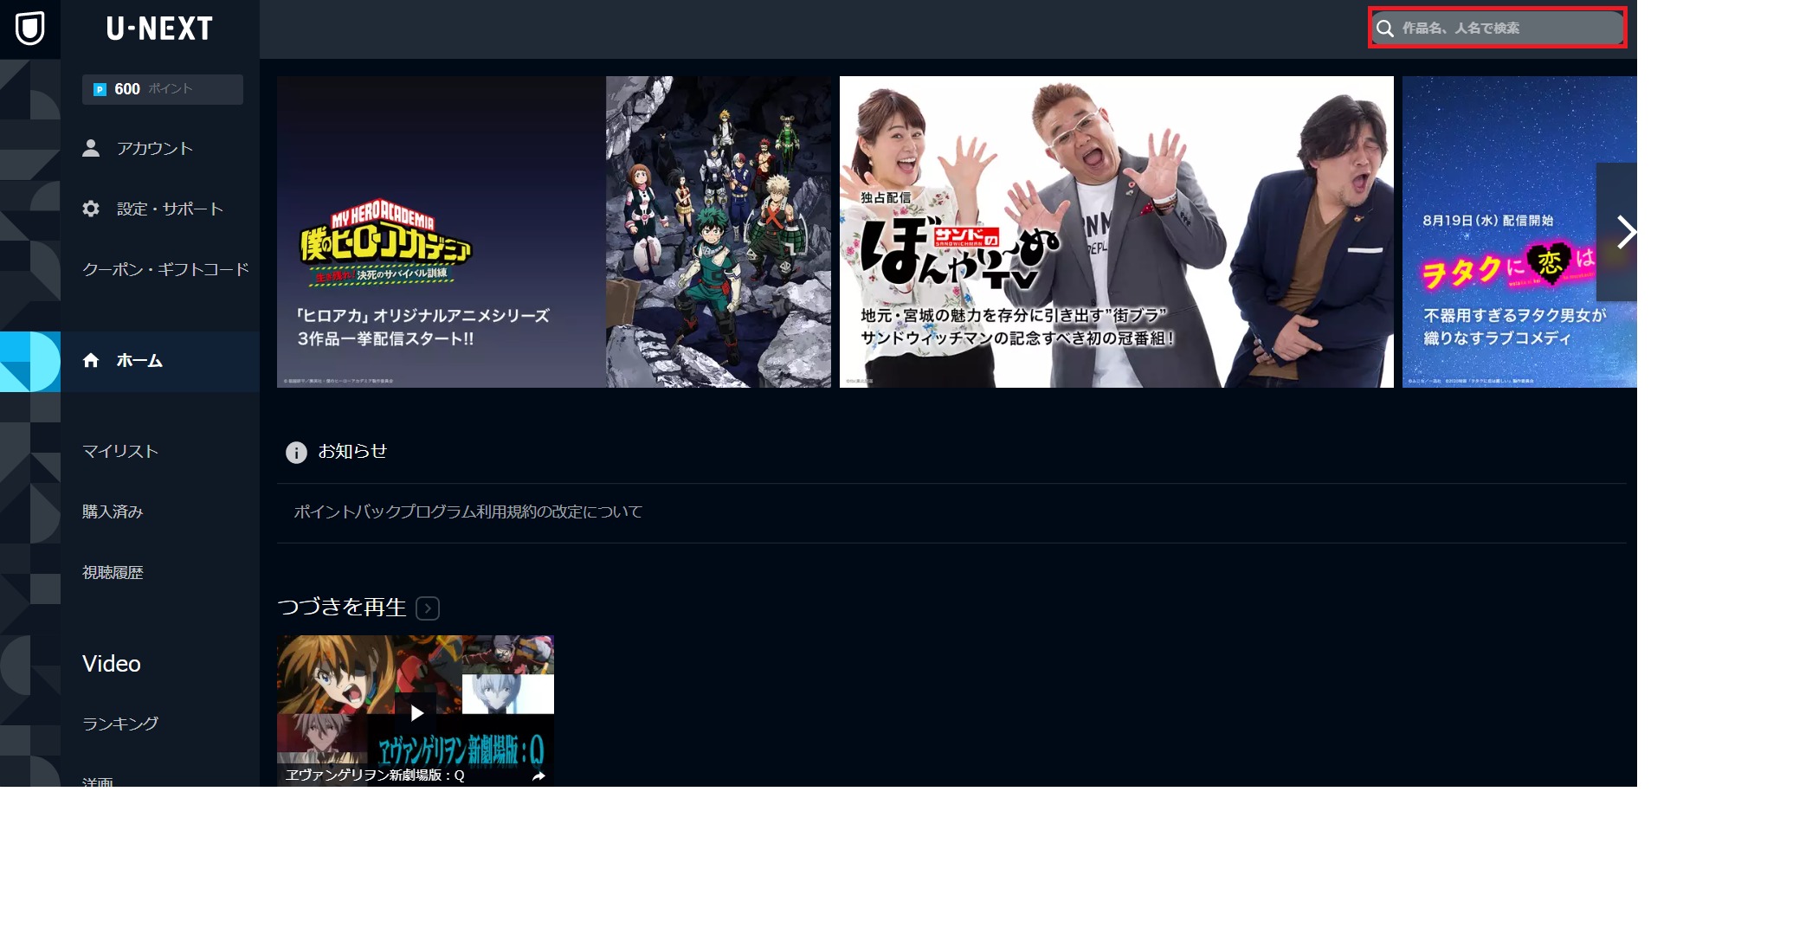This screenshot has height=933, width=1799.
Task: Open the 600 ポイント balance button
Action: click(163, 89)
